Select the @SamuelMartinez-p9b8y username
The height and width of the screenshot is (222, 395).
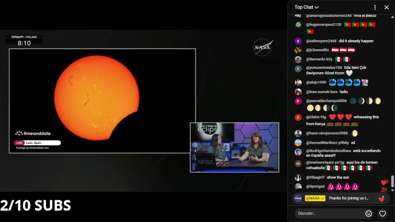click(327, 143)
